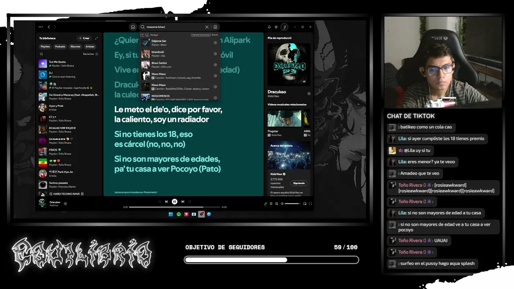Image resolution: width=514 pixels, height=289 pixels.
Task: Open the miniplayer
Action: [x=305, y=204]
